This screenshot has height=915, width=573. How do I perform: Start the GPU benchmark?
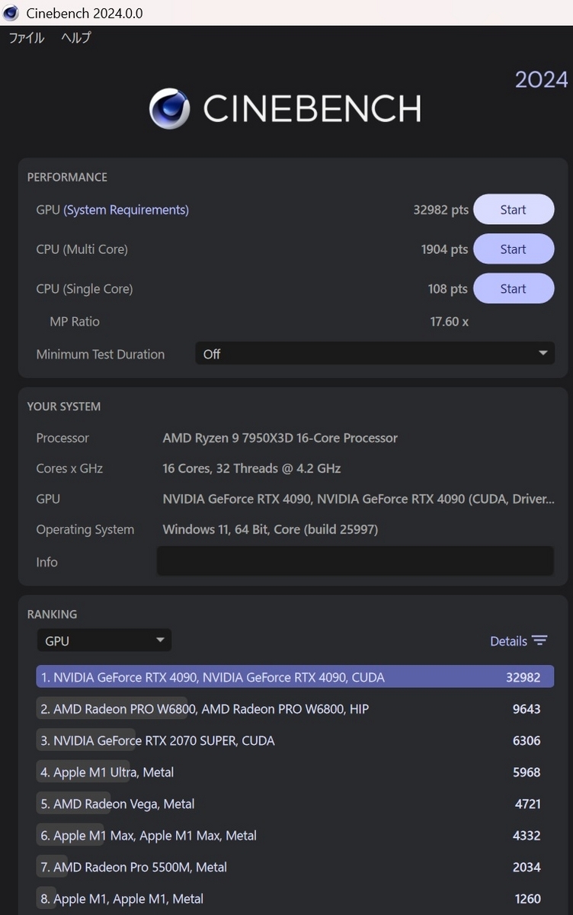point(514,210)
